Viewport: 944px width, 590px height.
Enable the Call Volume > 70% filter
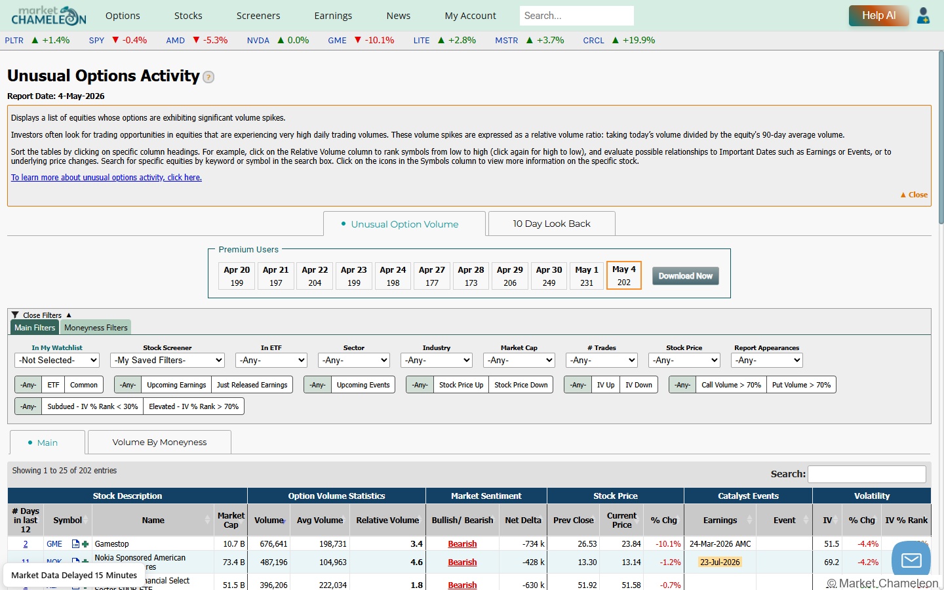(x=731, y=385)
